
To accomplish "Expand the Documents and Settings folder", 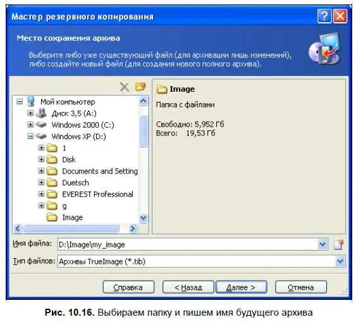I will point(41,171).
